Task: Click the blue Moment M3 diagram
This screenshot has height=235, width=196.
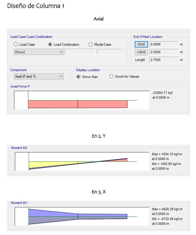Action: pyautogui.click(x=53, y=216)
